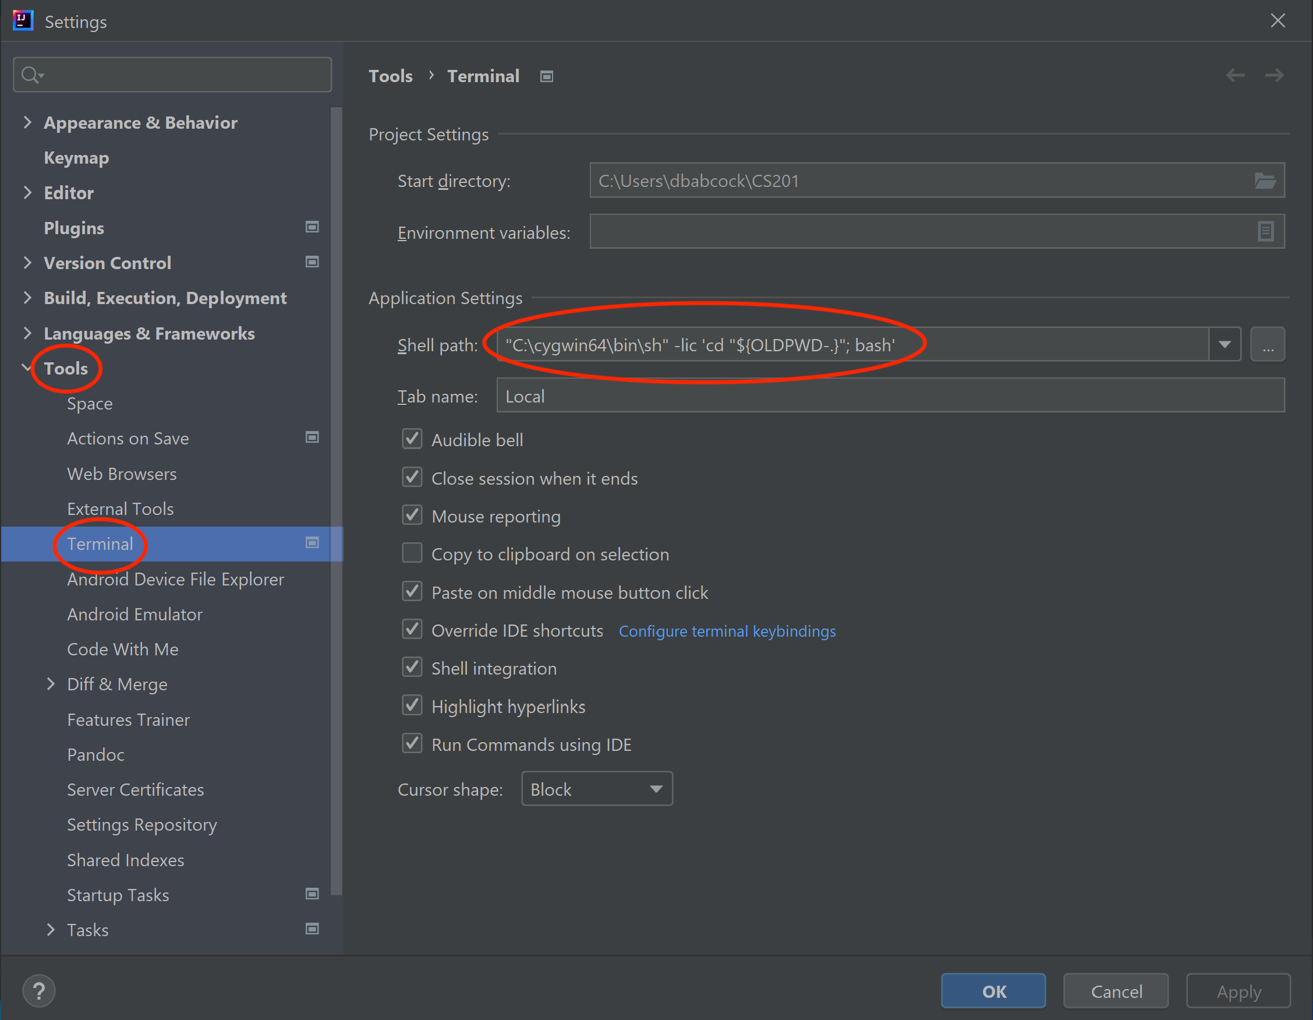Toggle Highlight hyperlinks checkbox
This screenshot has width=1313, height=1020.
coord(412,705)
